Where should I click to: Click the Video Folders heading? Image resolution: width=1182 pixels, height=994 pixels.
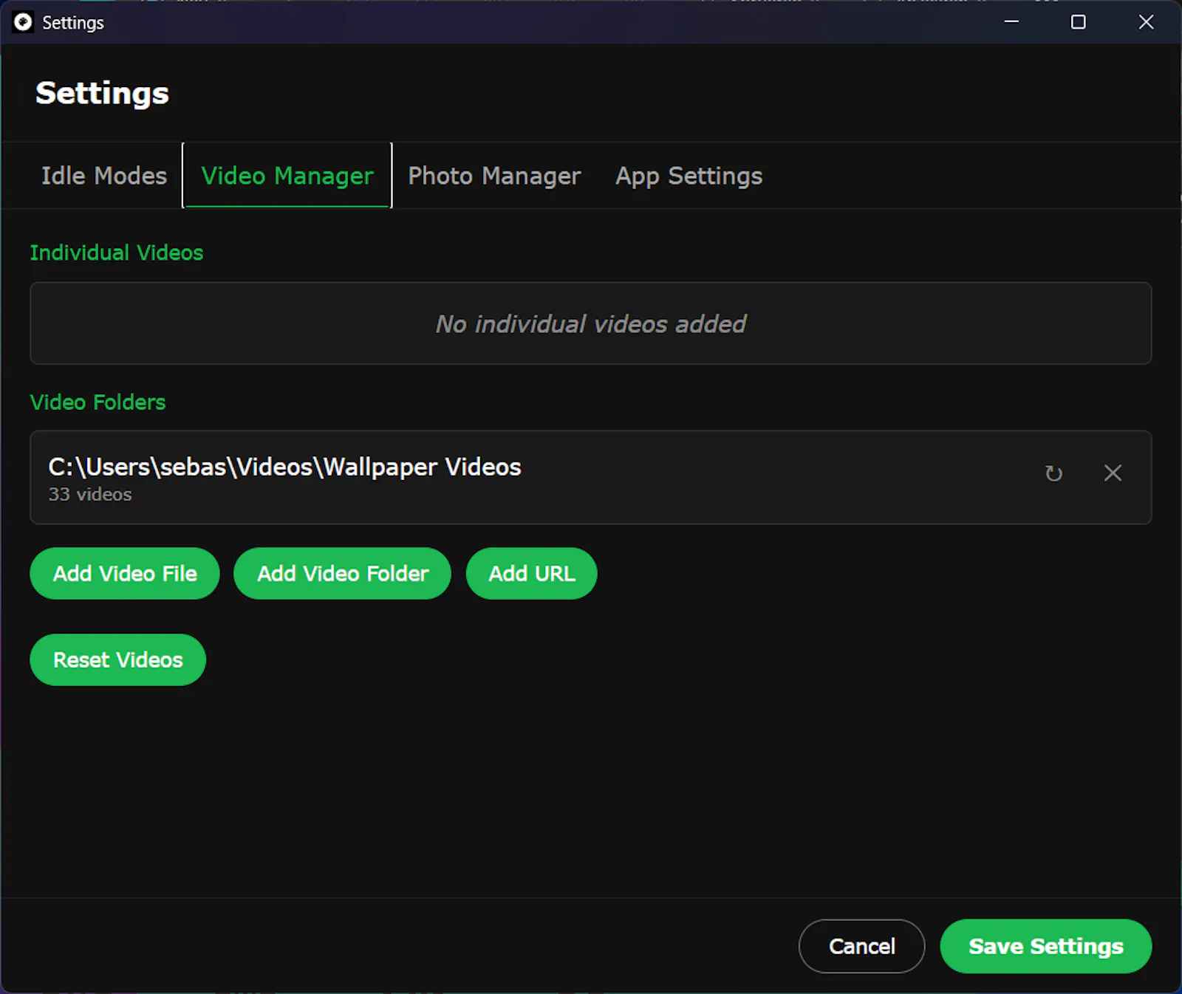click(x=98, y=402)
